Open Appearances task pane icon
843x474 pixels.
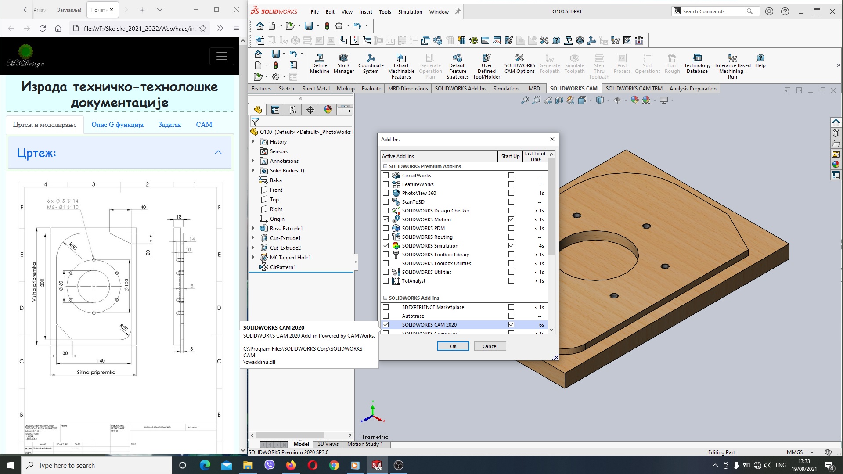pyautogui.click(x=836, y=165)
